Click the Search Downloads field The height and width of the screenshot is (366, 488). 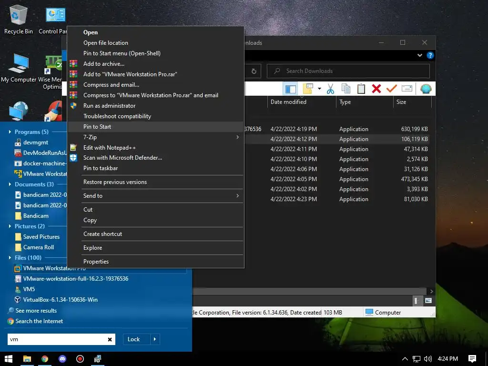point(348,71)
